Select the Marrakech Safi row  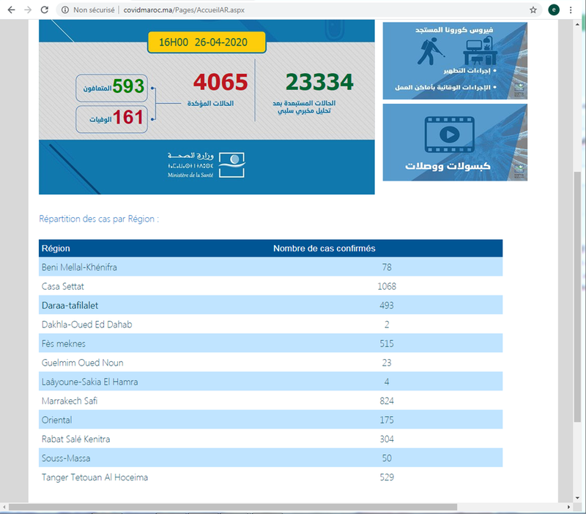tap(270, 401)
